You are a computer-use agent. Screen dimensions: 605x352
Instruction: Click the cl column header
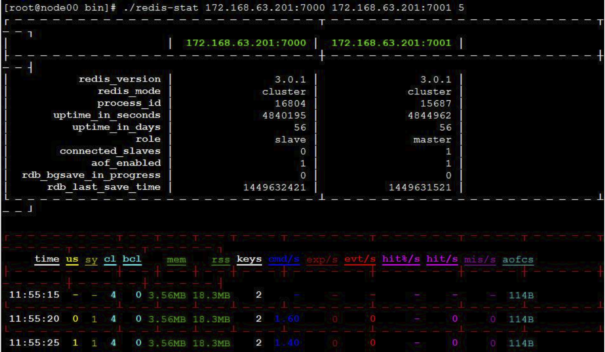click(110, 260)
